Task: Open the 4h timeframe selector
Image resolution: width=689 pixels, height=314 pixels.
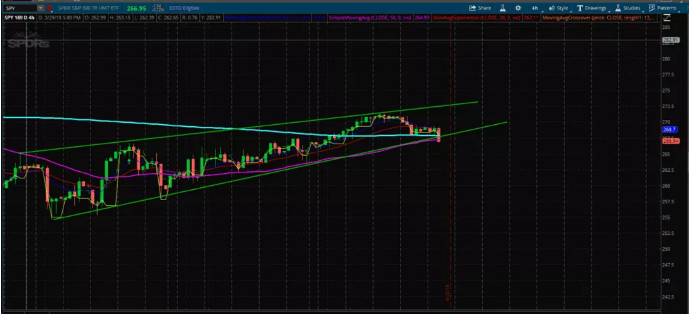Action: [535, 8]
